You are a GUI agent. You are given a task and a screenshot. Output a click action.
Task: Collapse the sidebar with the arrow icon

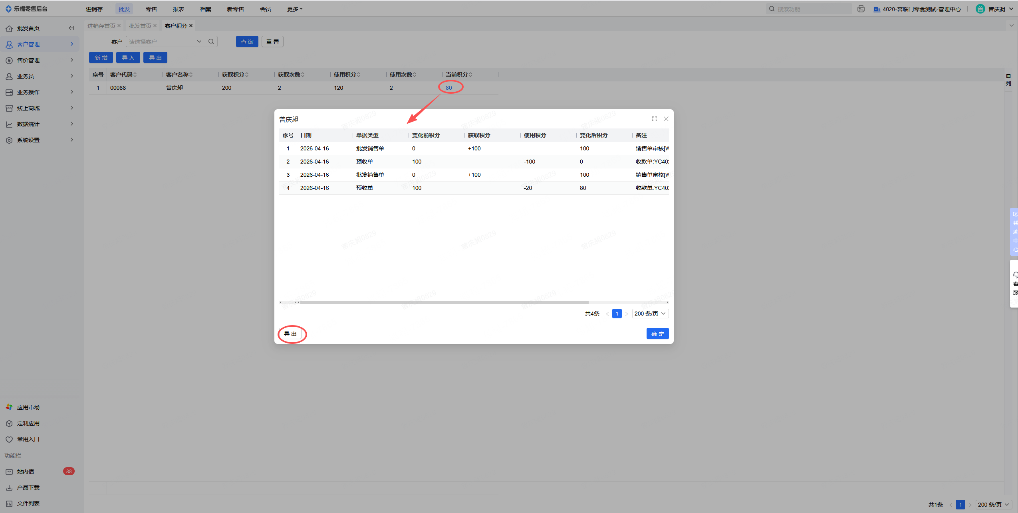coord(71,28)
